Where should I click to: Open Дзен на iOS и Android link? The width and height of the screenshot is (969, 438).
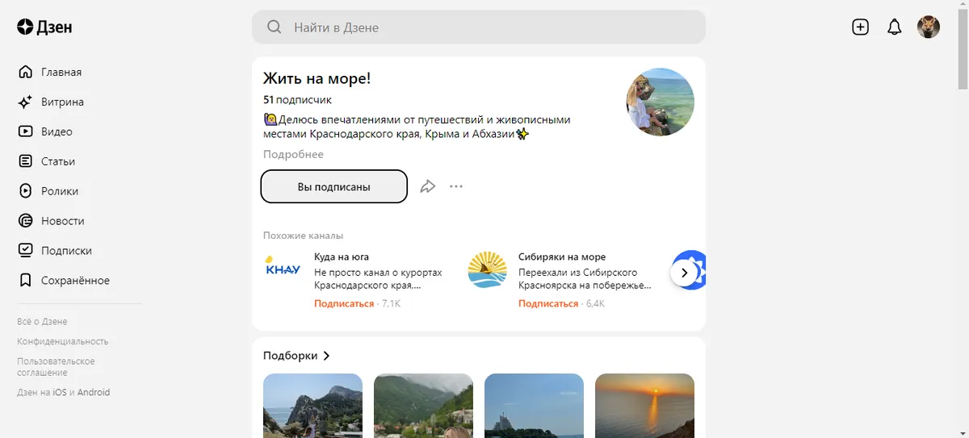pyautogui.click(x=63, y=393)
